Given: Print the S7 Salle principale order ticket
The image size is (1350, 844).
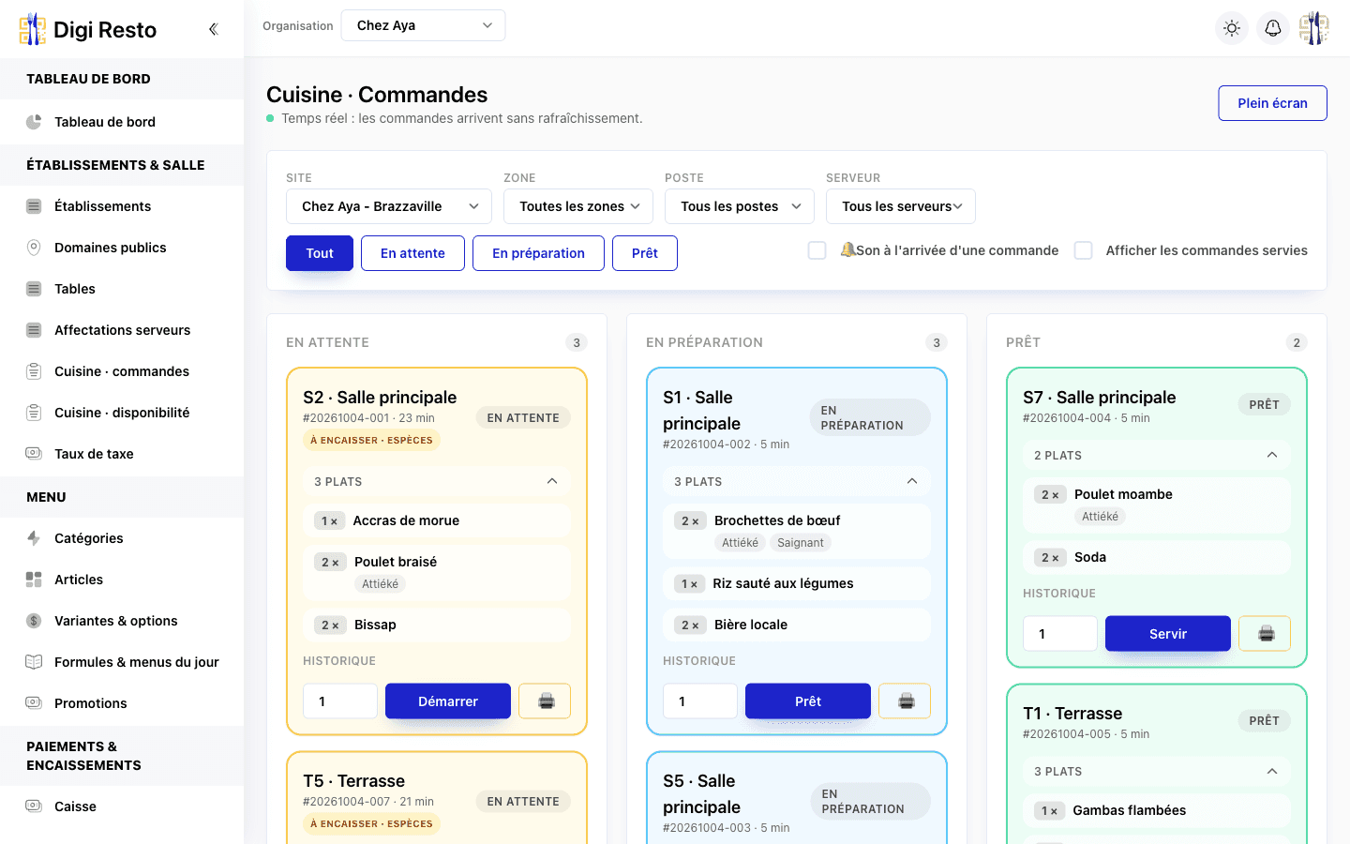Looking at the screenshot, I should point(1265,633).
